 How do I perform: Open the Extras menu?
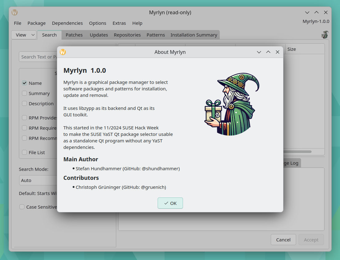pos(119,23)
